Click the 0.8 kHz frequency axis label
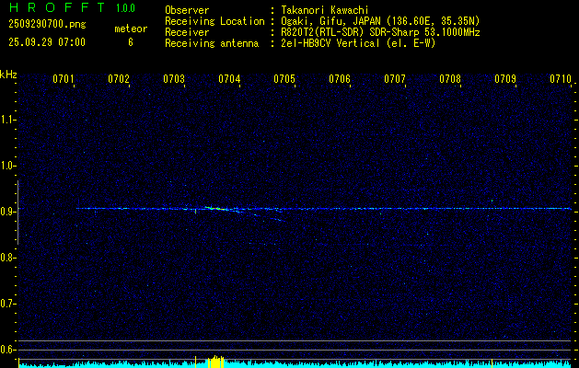The height and width of the screenshot is (368, 579). (x=7, y=258)
